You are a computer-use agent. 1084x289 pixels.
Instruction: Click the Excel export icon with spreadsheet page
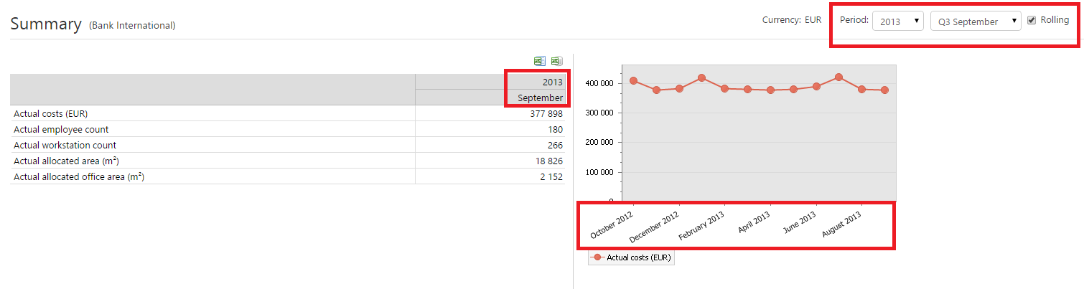click(x=539, y=62)
